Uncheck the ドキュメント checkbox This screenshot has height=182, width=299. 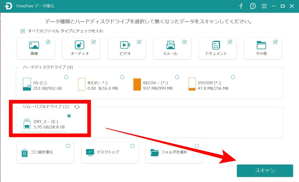click(230, 42)
